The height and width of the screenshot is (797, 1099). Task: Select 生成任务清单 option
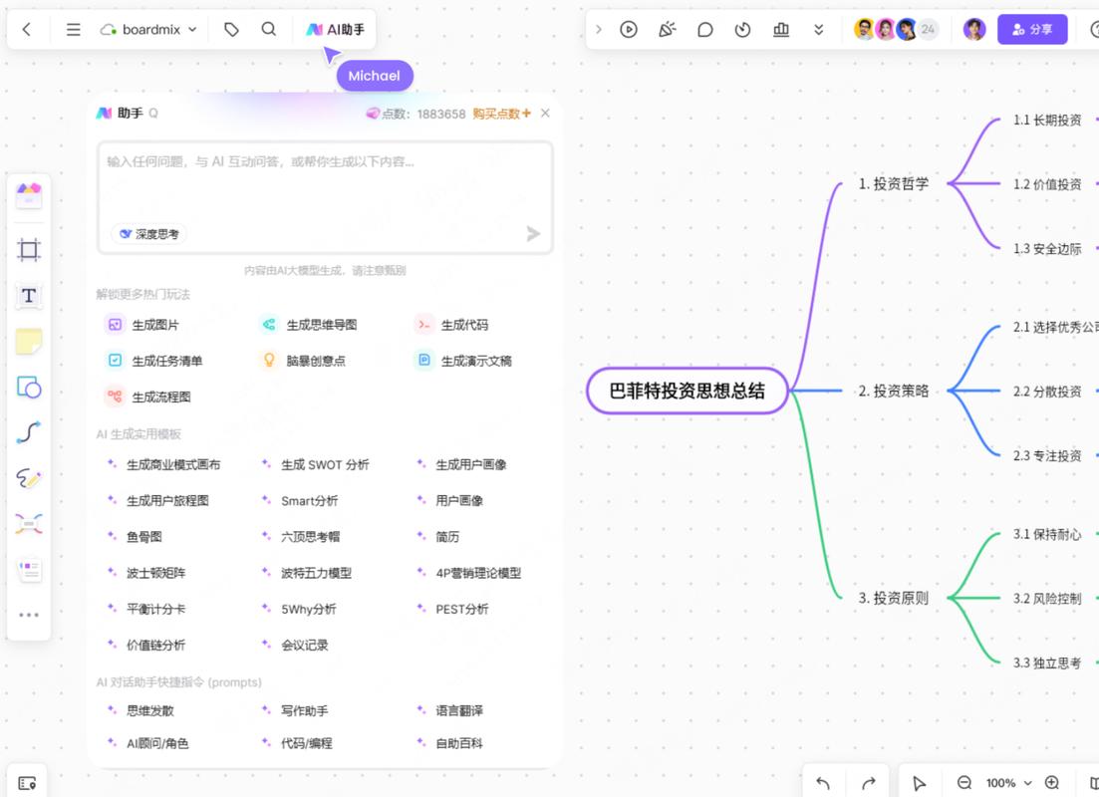point(154,361)
